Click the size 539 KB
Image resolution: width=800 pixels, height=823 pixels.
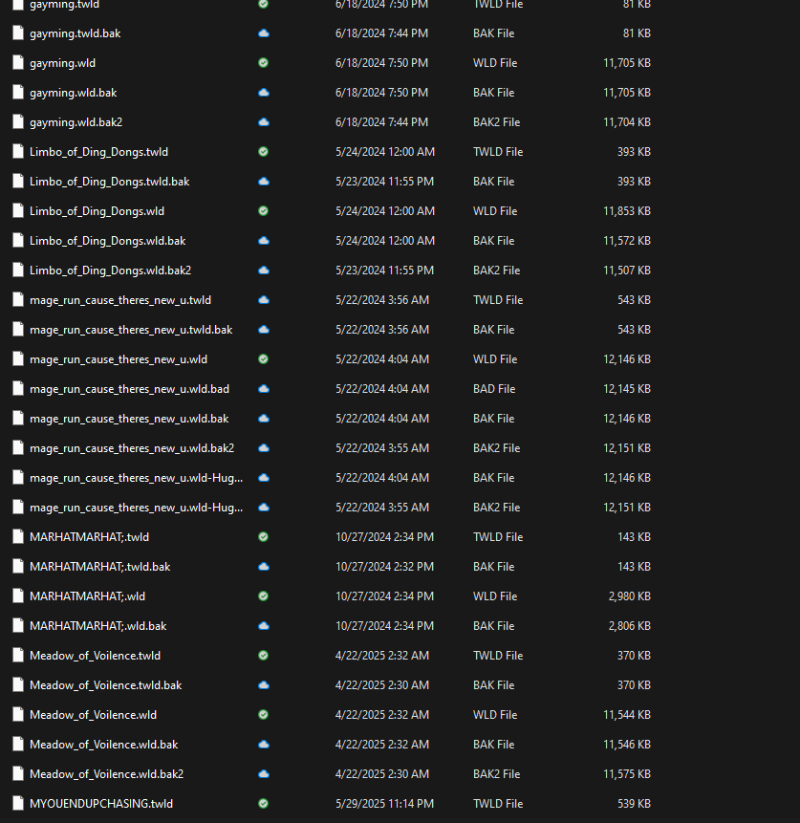(x=634, y=804)
